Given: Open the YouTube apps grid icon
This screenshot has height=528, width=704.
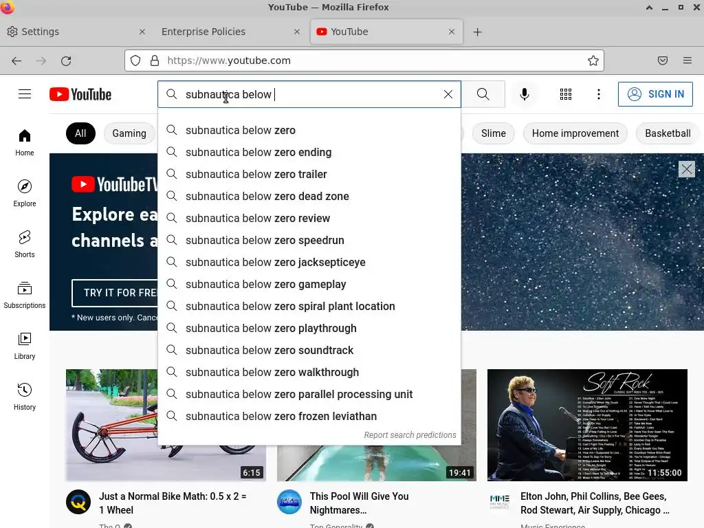Looking at the screenshot, I should [566, 94].
